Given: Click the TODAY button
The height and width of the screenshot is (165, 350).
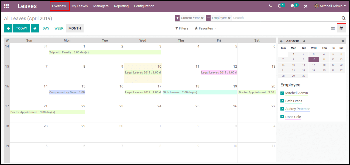Looking at the screenshot, I should coord(22,28).
